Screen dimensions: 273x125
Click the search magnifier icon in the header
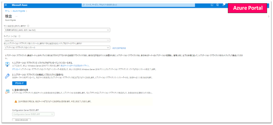[84, 5]
